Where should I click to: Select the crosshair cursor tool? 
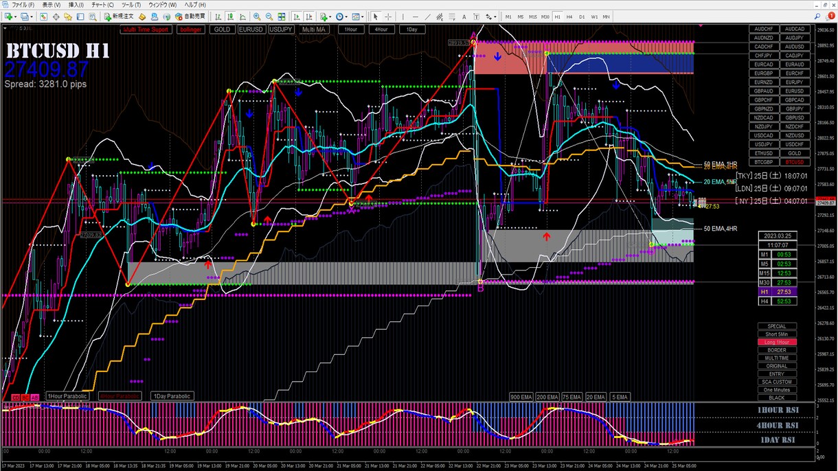point(388,16)
